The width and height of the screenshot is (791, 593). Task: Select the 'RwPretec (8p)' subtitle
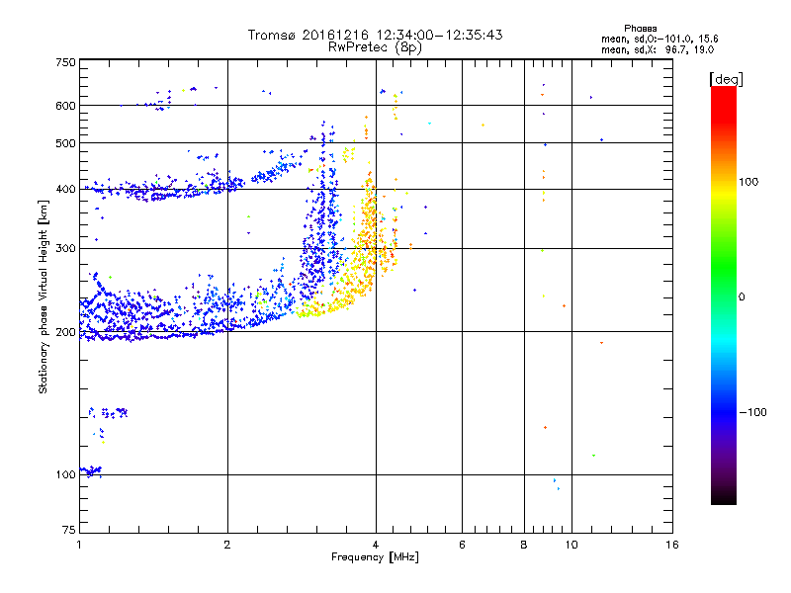[x=375, y=47]
